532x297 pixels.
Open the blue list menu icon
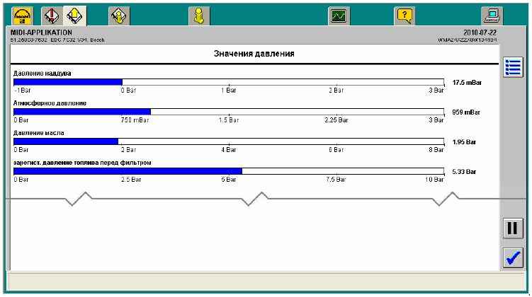(x=513, y=67)
